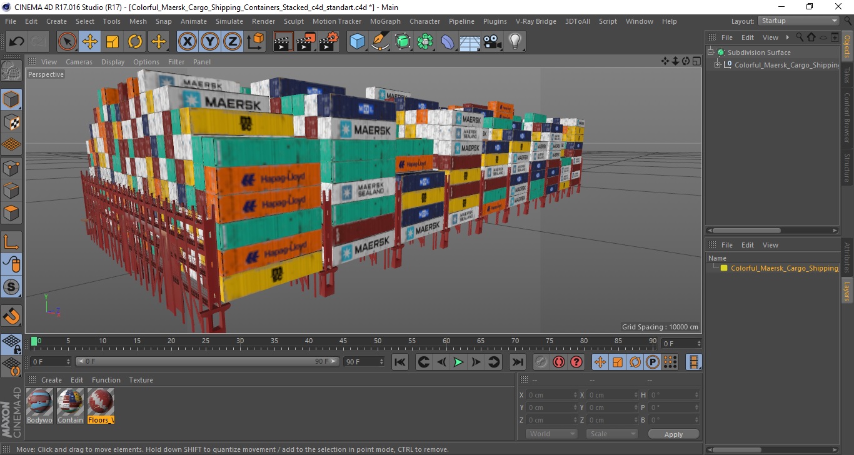This screenshot has height=455, width=854.
Task: Switch to Polygons mode
Action: coord(11,213)
